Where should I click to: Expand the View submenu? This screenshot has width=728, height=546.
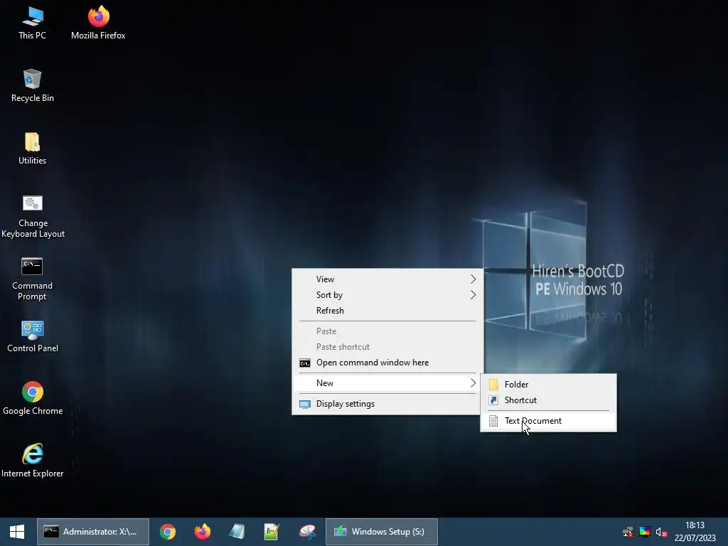point(387,279)
